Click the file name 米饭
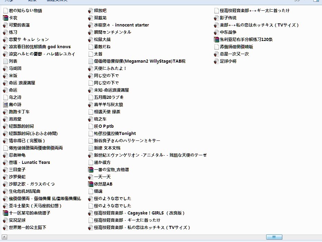The image size is (322, 242). [13, 76]
